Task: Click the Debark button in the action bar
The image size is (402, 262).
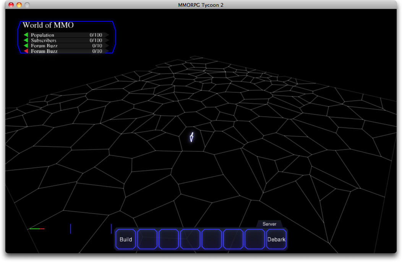Action: [x=276, y=239]
